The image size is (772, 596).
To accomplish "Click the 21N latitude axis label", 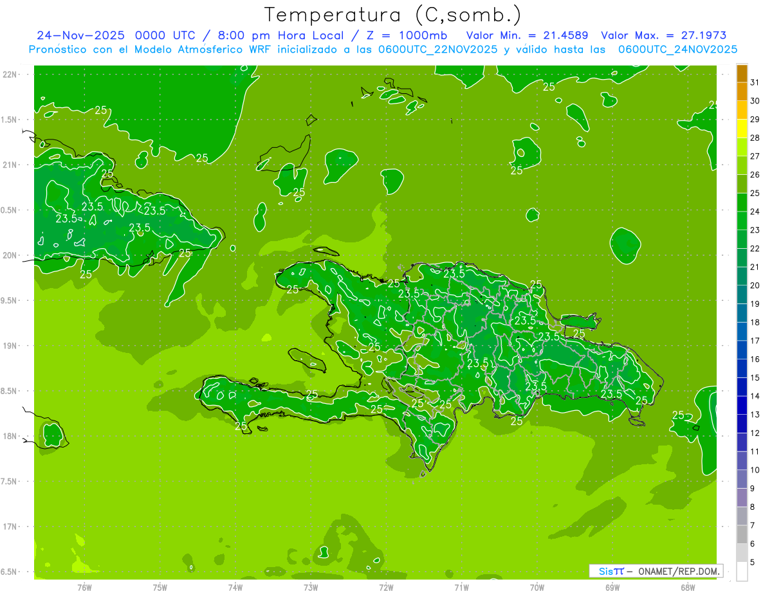I will (9, 165).
